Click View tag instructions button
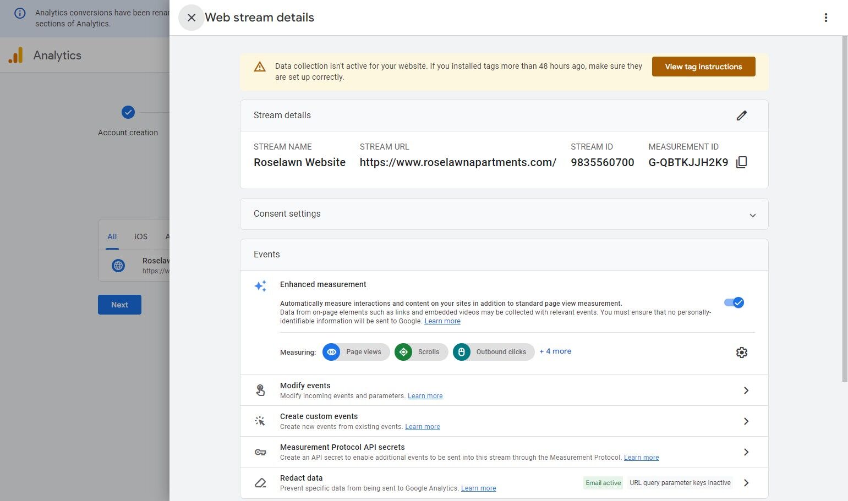 pyautogui.click(x=703, y=67)
